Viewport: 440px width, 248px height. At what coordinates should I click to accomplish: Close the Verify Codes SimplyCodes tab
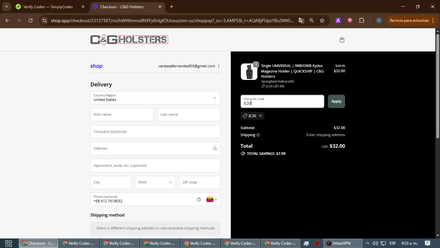[x=83, y=7]
